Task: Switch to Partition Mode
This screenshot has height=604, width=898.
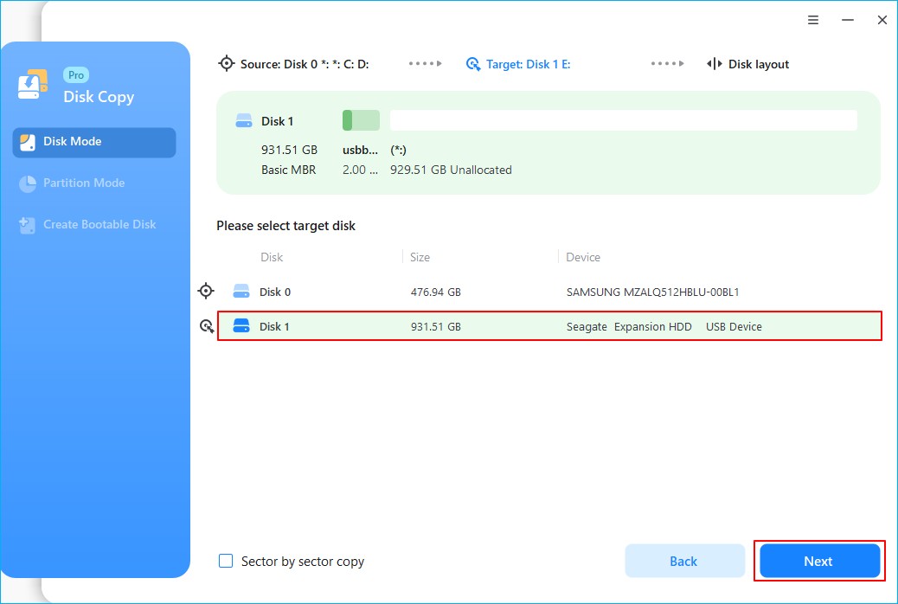Action: click(82, 183)
